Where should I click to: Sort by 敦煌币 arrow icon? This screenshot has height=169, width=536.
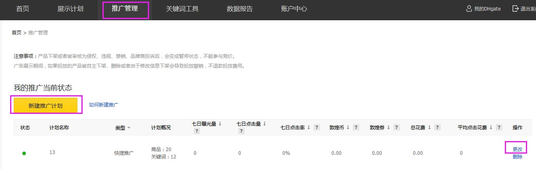tap(348, 127)
